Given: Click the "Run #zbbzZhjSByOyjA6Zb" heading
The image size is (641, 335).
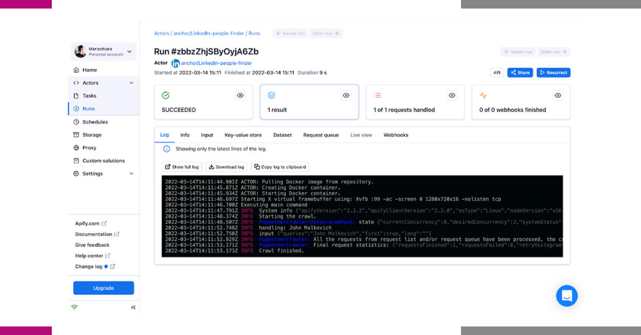Looking at the screenshot, I should point(206,52).
